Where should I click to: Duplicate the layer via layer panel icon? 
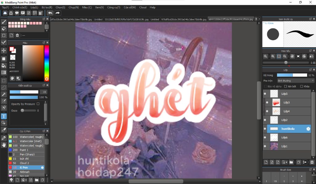tap(298, 162)
